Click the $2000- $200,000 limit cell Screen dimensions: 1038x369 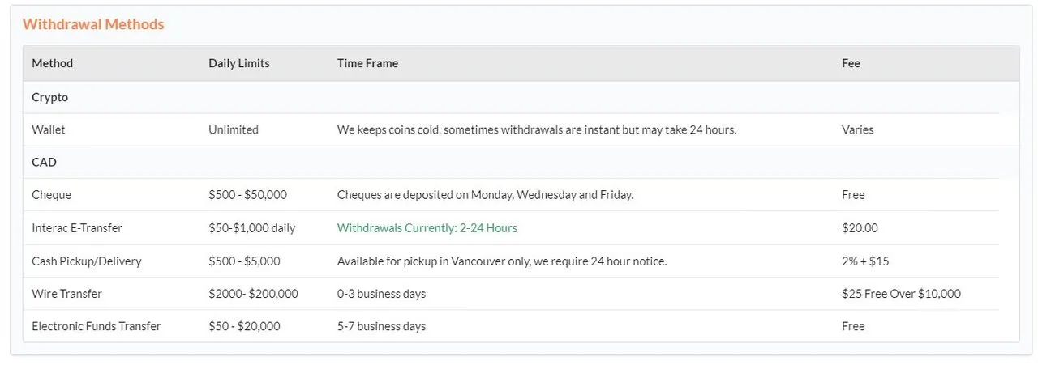click(253, 294)
